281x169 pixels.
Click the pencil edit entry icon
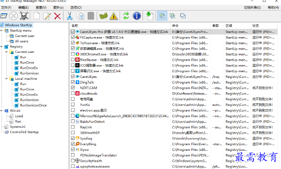click(x=47, y=16)
